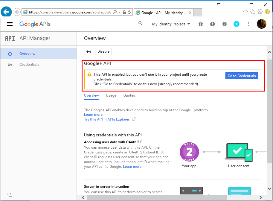
Task: Click the back arrow button beside Disable
Action: (x=89, y=51)
